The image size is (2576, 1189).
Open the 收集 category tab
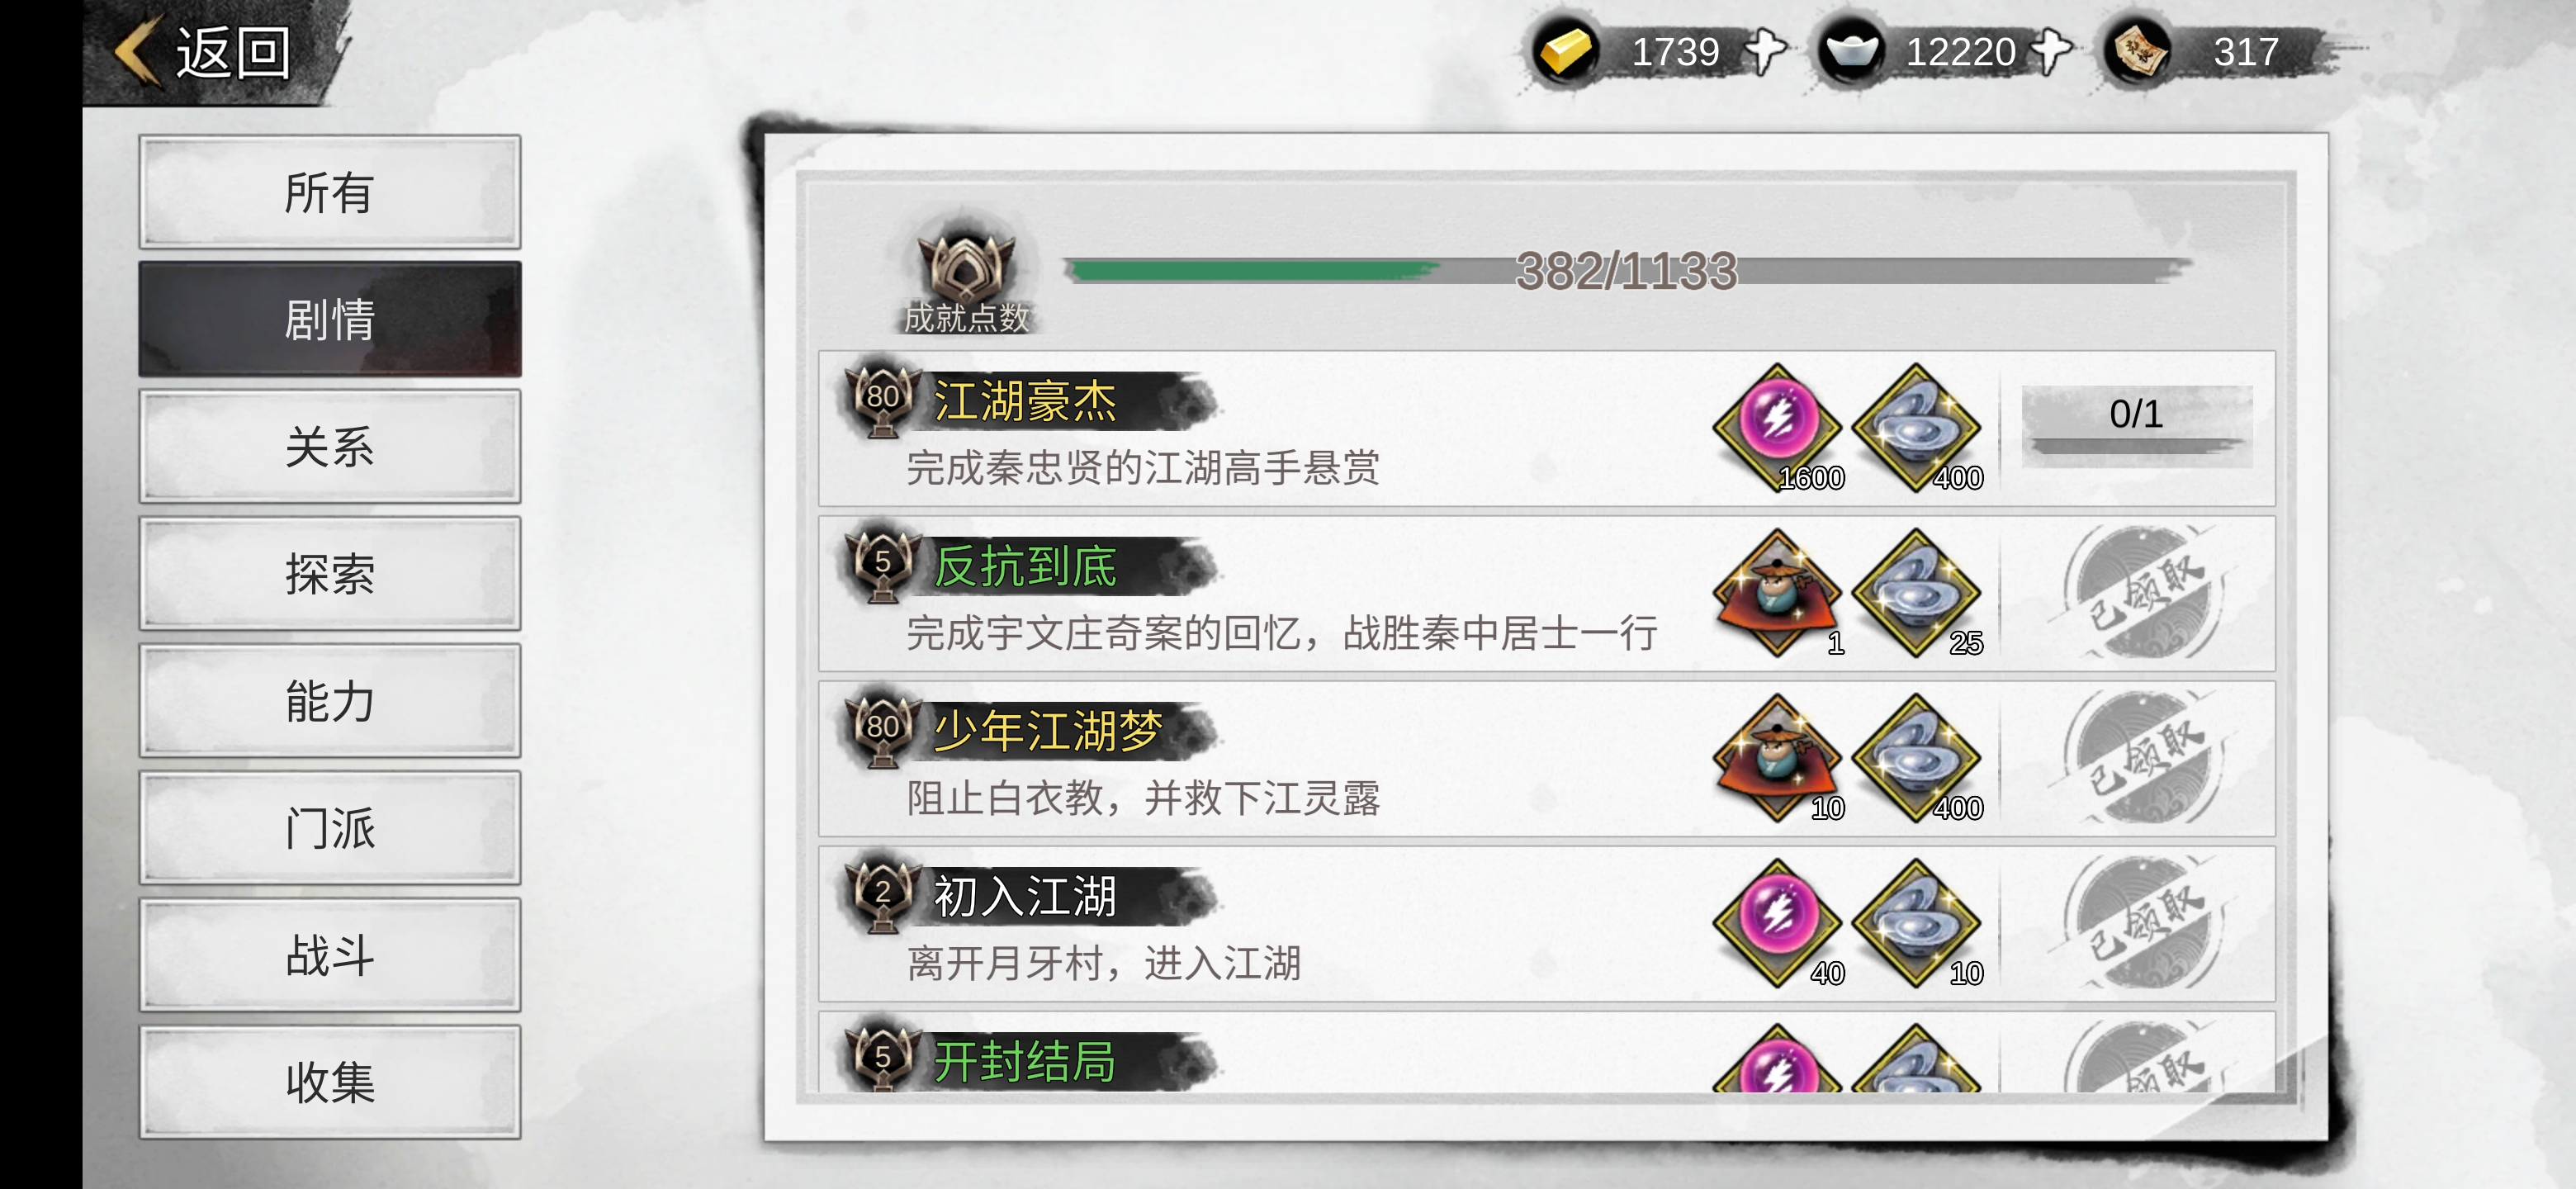click(x=330, y=1082)
